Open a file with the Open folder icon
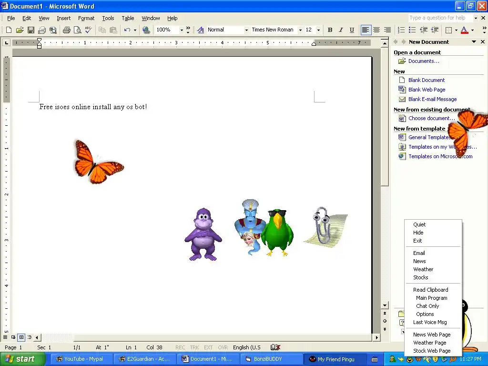Image resolution: width=488 pixels, height=366 pixels. (20, 30)
